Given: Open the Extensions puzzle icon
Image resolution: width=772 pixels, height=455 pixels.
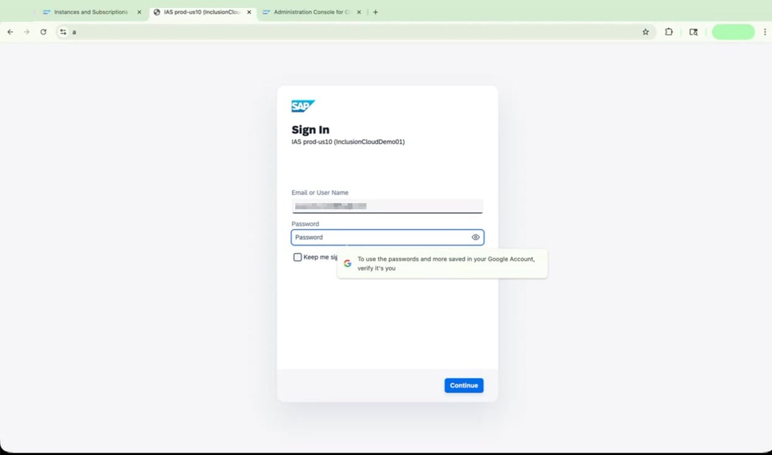Looking at the screenshot, I should (668, 32).
